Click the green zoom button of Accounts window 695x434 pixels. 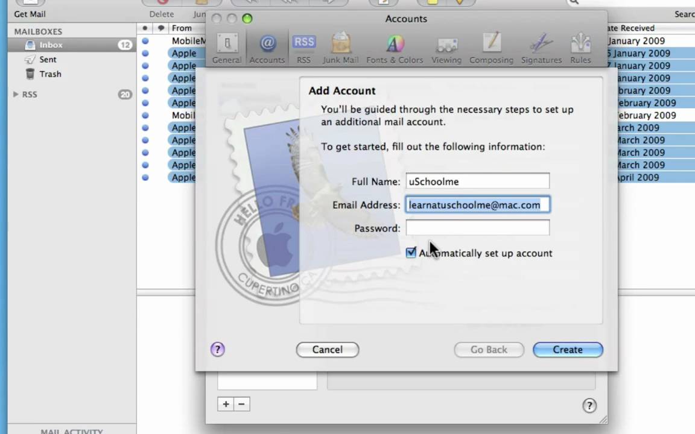(x=247, y=18)
